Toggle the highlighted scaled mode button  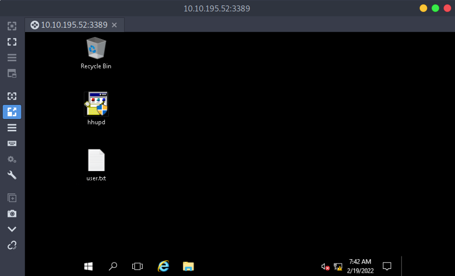[12, 112]
